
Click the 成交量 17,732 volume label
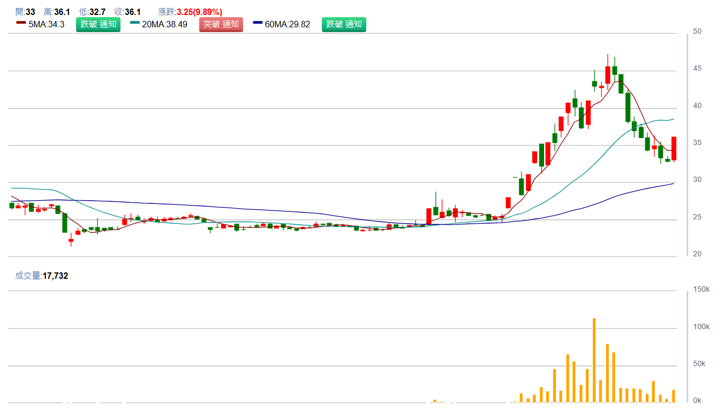click(42, 276)
